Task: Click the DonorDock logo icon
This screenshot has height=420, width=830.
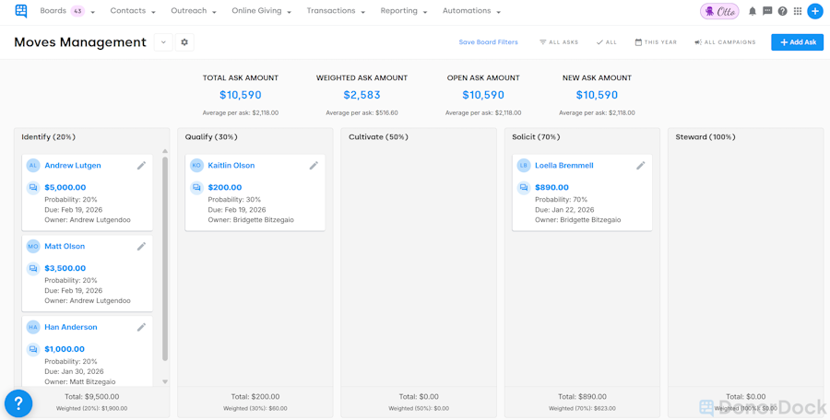Action: pos(21,11)
